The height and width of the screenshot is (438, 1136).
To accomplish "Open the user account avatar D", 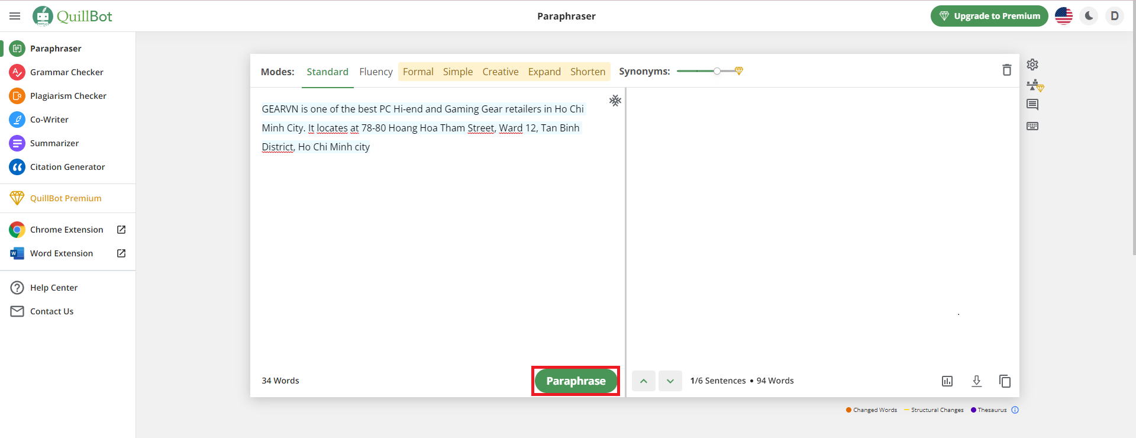I will [1115, 16].
